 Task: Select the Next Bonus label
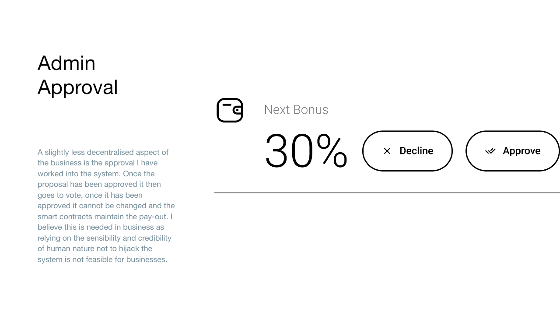tap(296, 110)
